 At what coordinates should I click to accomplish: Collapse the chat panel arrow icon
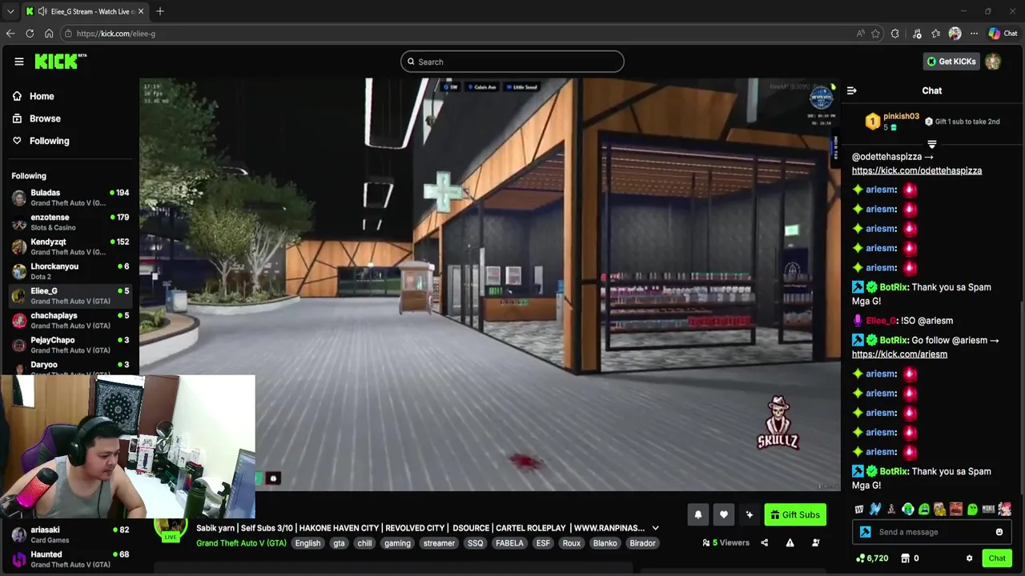point(851,90)
